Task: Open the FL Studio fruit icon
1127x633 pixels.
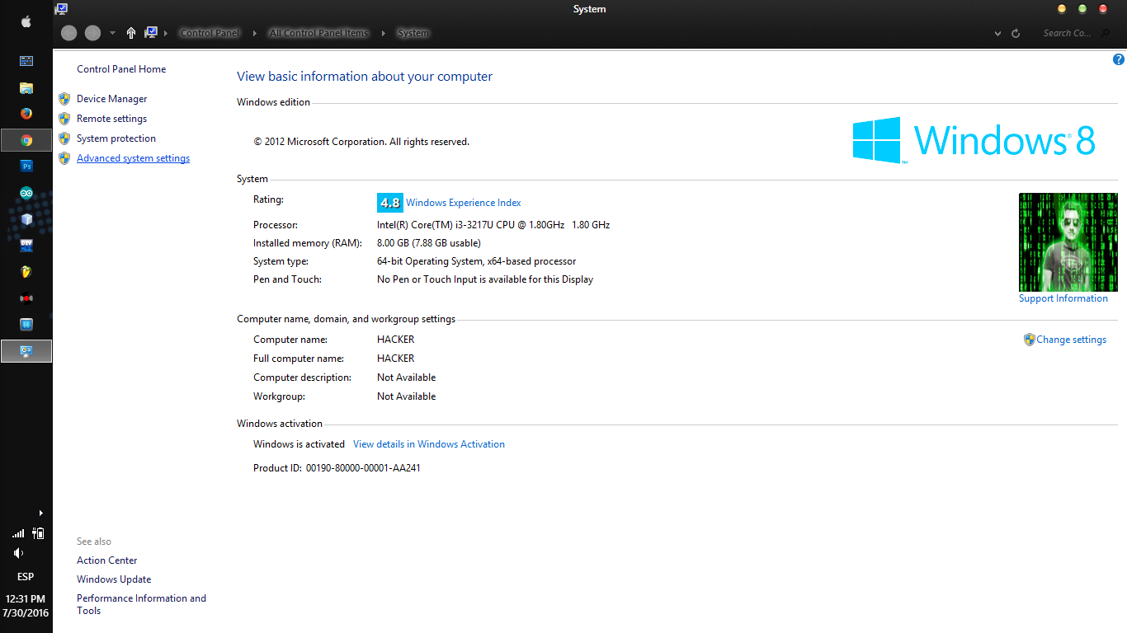Action: pyautogui.click(x=26, y=272)
